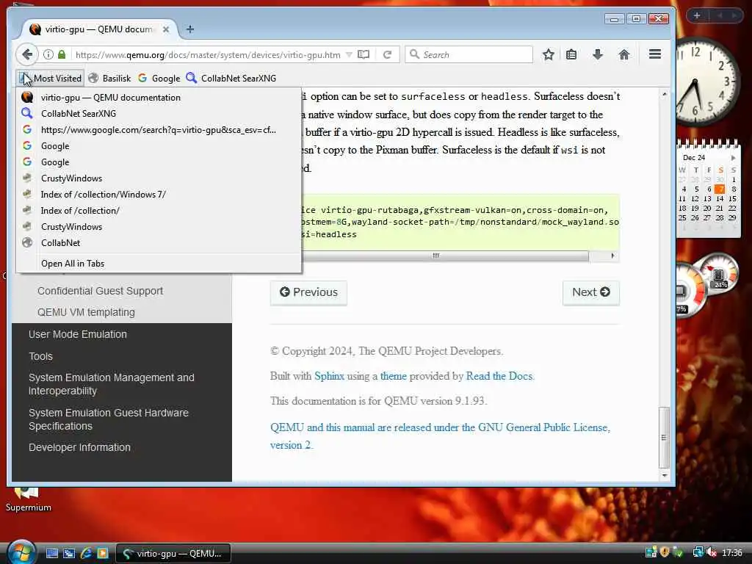Click Show Desktop quick launch icon
The width and height of the screenshot is (752, 564).
pos(52,553)
